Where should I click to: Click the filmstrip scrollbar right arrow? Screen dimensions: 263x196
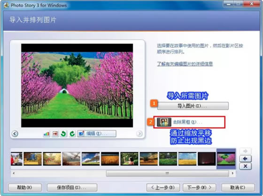(x=232, y=173)
